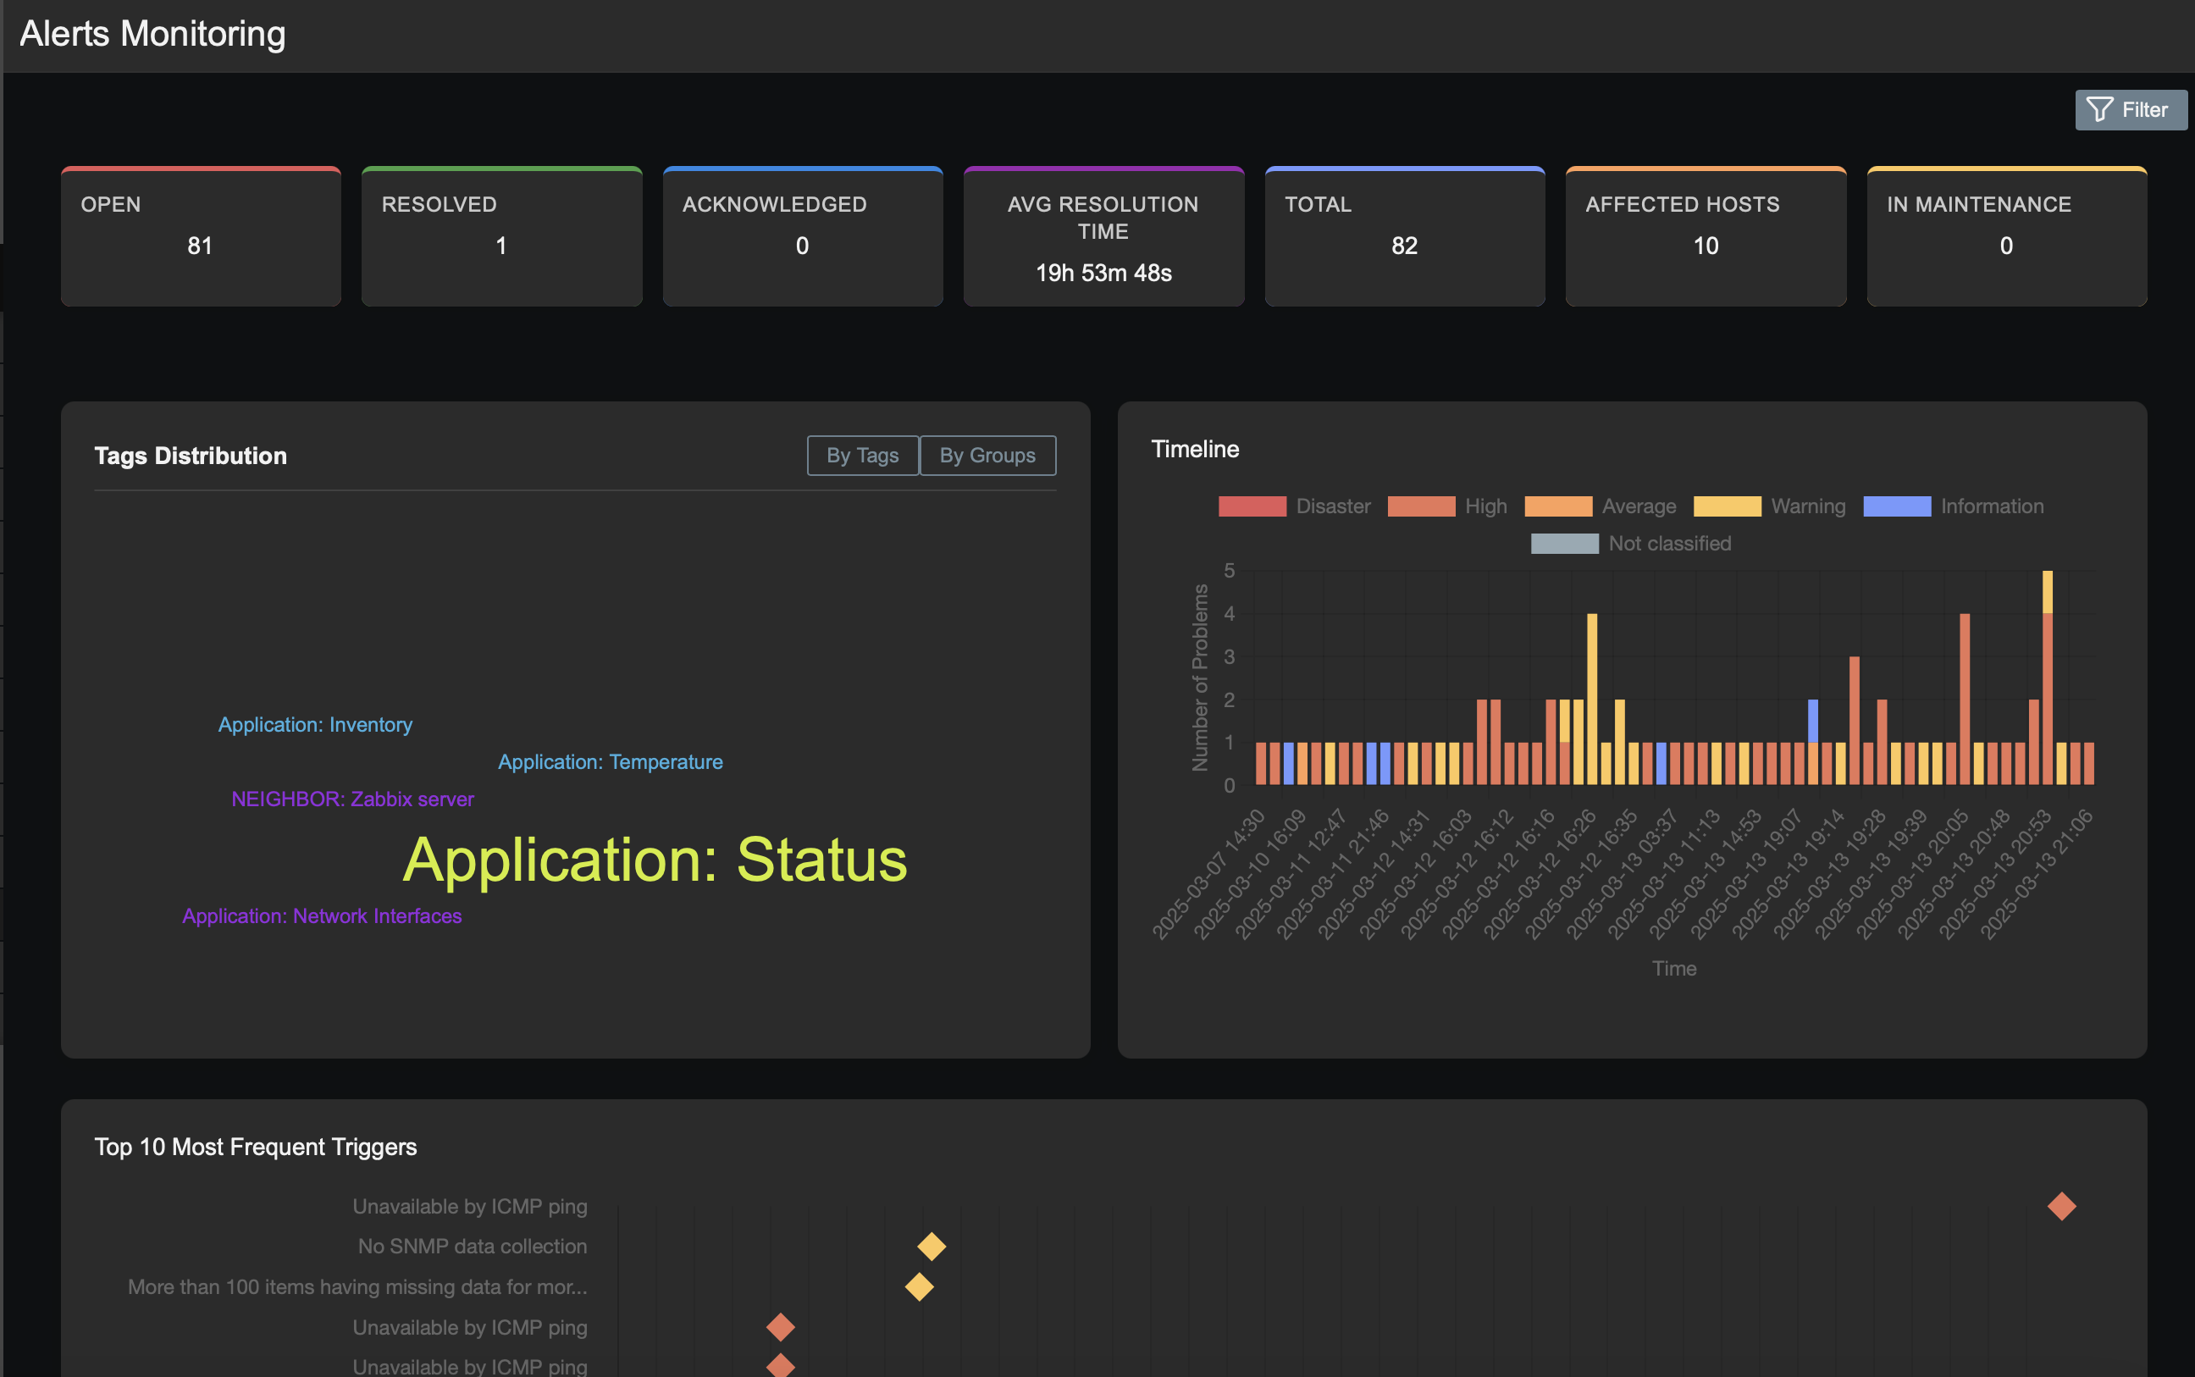Viewport: 2195px width, 1377px height.
Task: Toggle High severity legend swatch
Action: tap(1420, 506)
